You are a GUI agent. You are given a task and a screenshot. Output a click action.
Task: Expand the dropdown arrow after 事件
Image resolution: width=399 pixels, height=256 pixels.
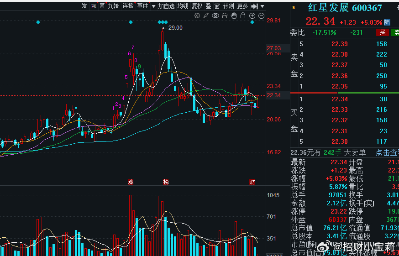pos(153,6)
